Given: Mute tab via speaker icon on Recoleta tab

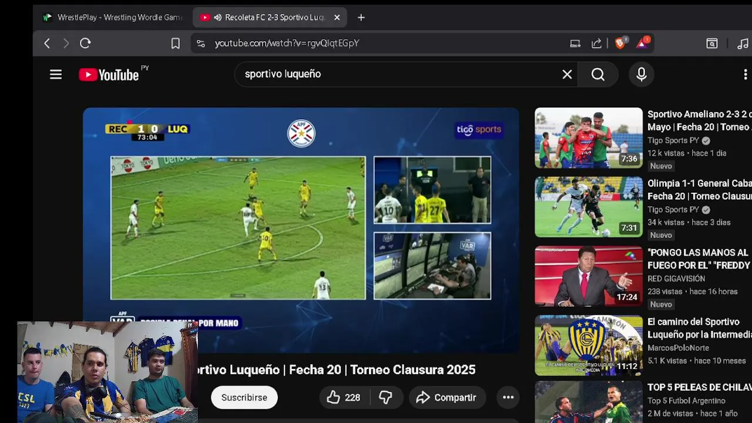Looking at the screenshot, I should click(x=217, y=18).
